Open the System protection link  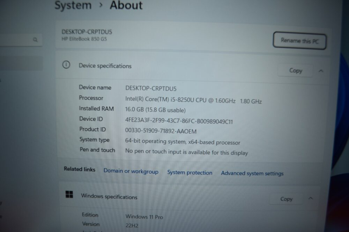pyautogui.click(x=190, y=173)
